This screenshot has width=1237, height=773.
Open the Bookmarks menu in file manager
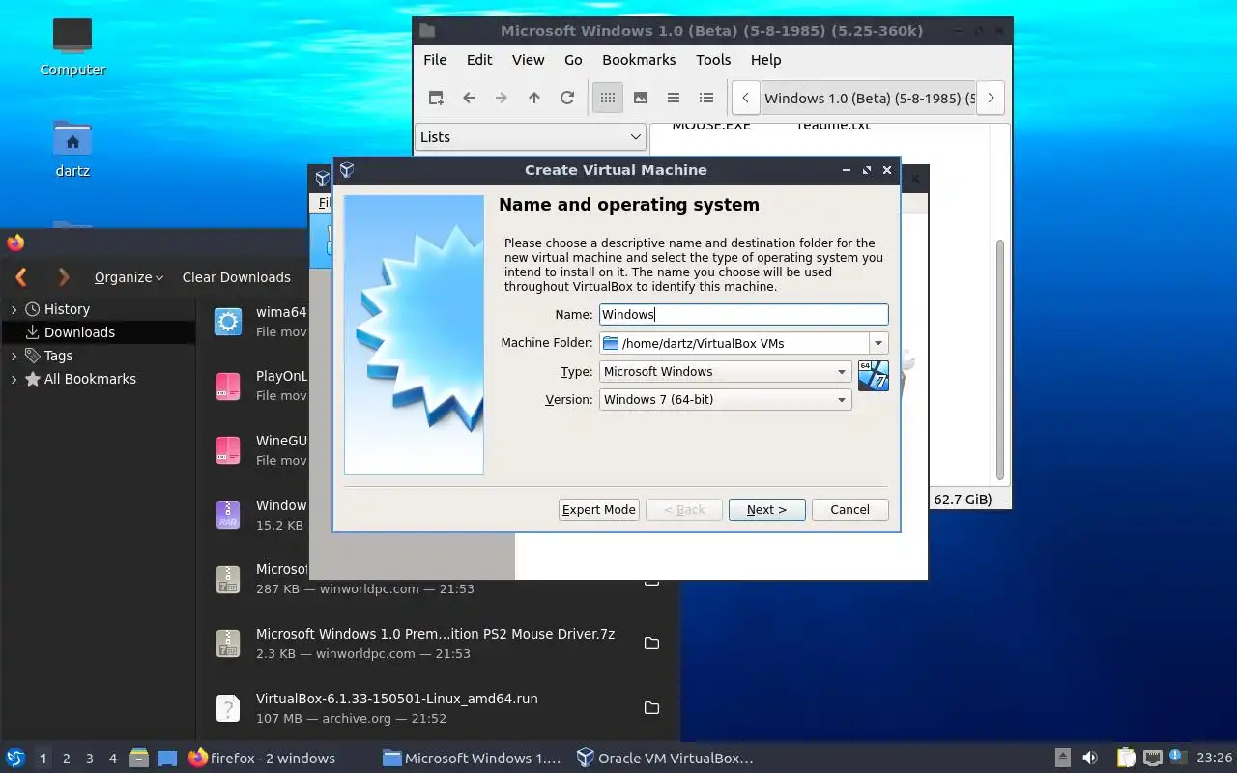point(639,60)
